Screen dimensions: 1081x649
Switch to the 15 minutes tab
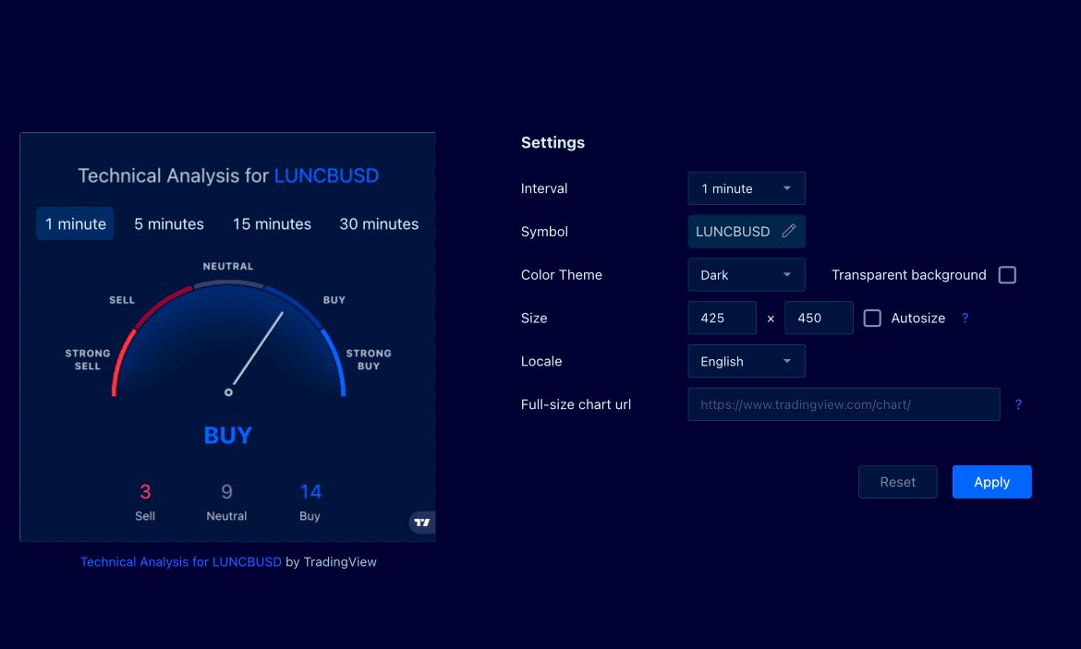click(x=272, y=224)
